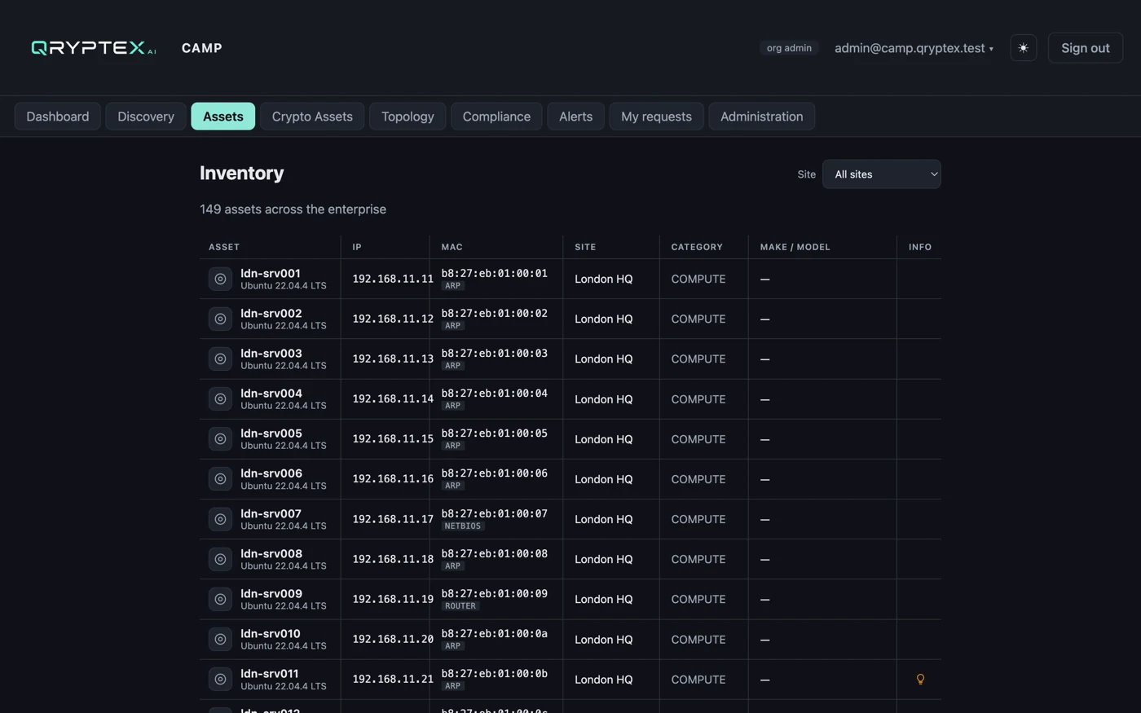Click the Inventory heading
Screen dimensions: 1141x713
(242, 173)
